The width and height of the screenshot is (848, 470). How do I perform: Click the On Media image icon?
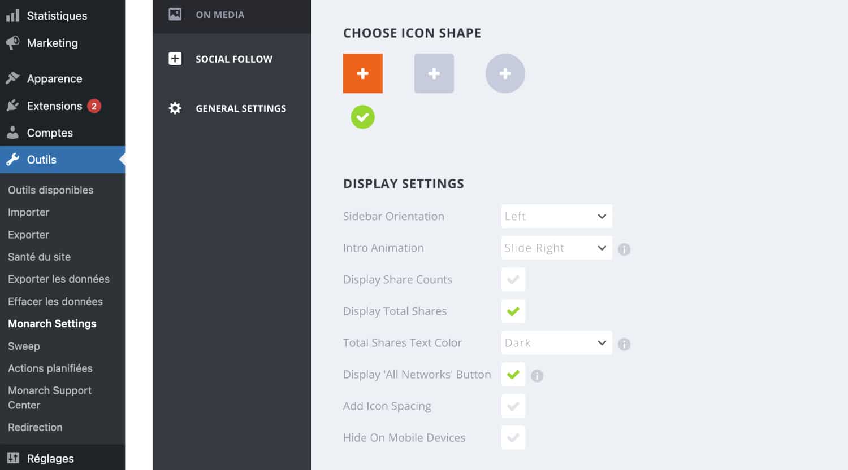175,15
